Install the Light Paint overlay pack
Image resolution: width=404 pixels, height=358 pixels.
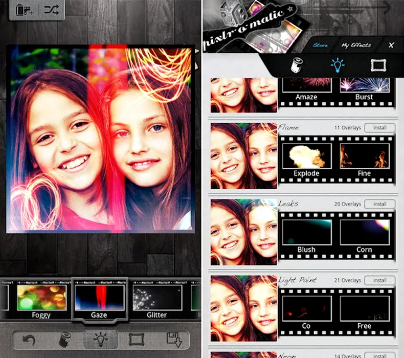click(x=379, y=280)
